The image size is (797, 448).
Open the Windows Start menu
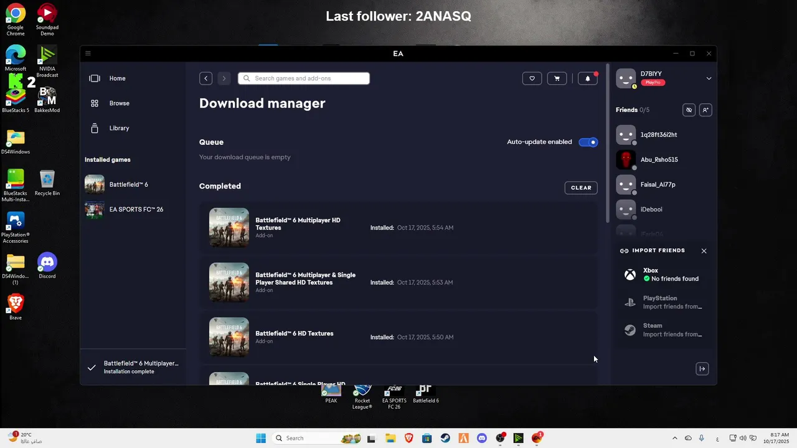(x=261, y=438)
